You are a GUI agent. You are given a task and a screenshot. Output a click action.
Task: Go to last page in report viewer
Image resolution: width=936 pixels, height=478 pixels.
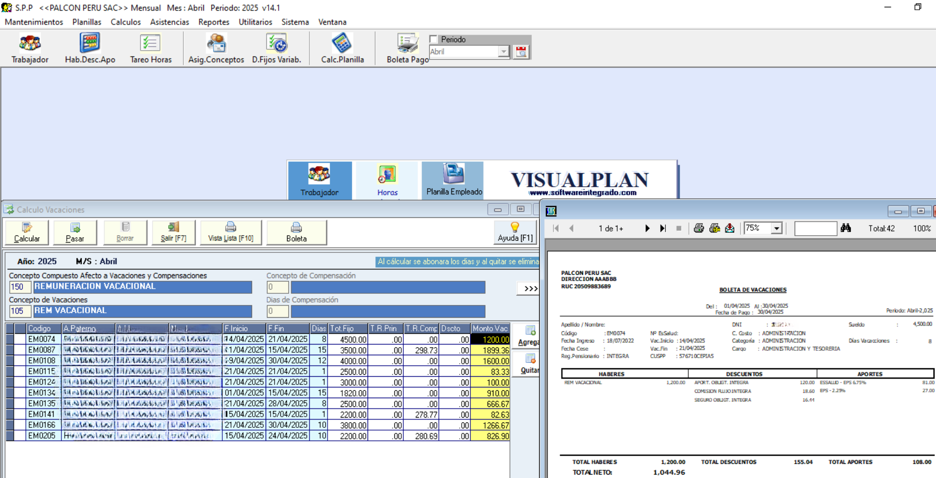(x=663, y=228)
